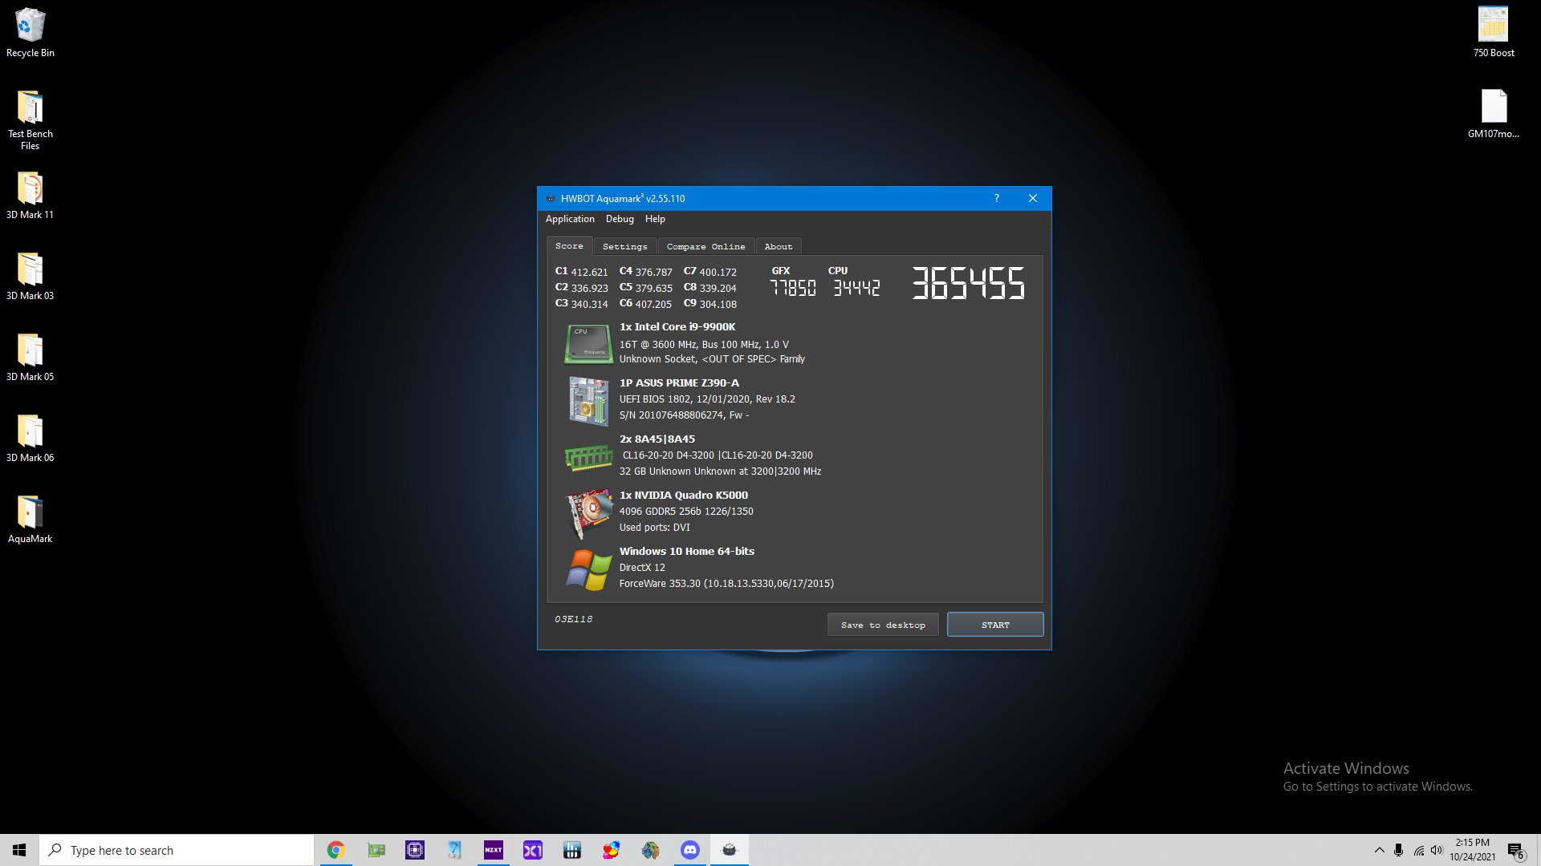Open the purple XI app in taskbar
Image resolution: width=1541 pixels, height=866 pixels.
point(533,850)
